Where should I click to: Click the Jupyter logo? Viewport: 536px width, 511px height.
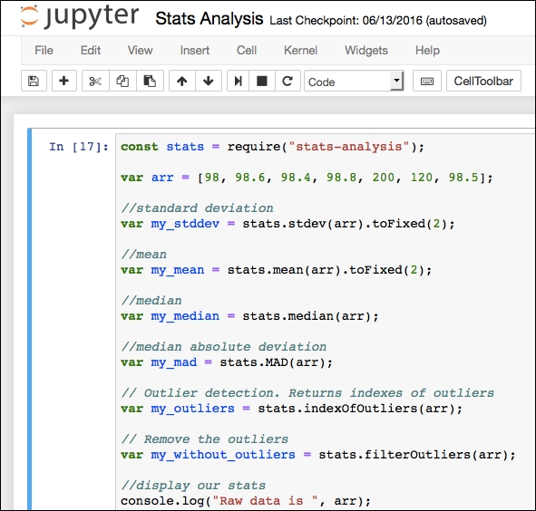[x=80, y=16]
